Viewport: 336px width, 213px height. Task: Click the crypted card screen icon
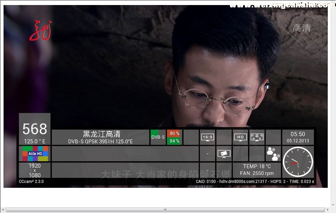point(224,154)
